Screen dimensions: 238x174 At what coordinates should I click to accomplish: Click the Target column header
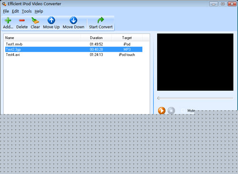127,38
